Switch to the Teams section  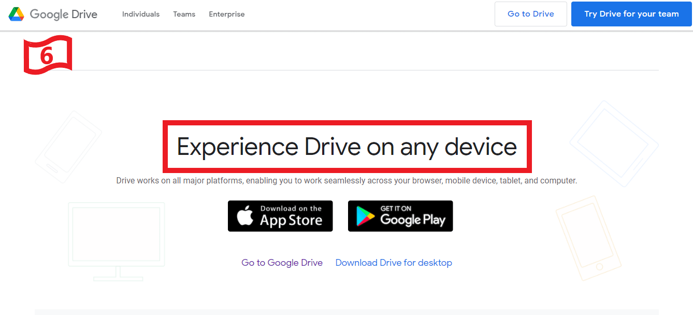[184, 14]
